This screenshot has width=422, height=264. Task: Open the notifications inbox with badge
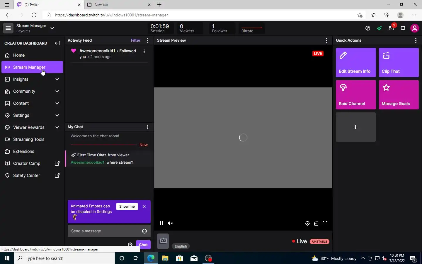click(x=392, y=28)
